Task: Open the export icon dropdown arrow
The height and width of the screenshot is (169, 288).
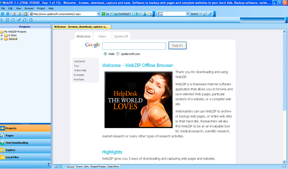Action: tap(139, 14)
